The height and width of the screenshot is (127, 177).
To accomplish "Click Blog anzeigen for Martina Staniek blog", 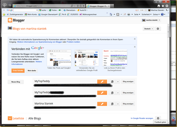I will (128, 104).
